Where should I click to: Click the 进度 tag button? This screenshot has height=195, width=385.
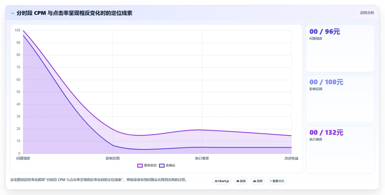pos(258,181)
